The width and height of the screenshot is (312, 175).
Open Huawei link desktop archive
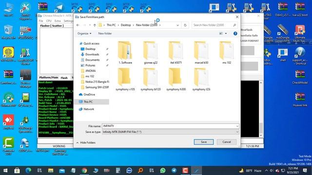300,100
